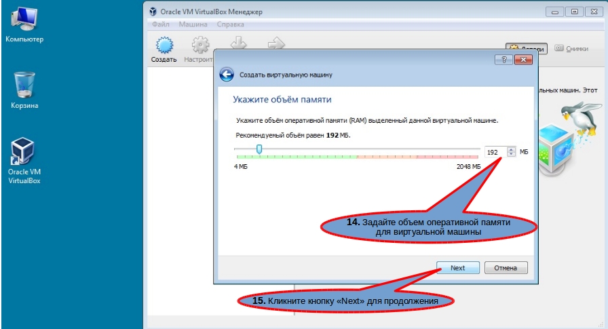Click the down arrow toolbar icon
Screen dimensions: 608x329
click(x=238, y=43)
